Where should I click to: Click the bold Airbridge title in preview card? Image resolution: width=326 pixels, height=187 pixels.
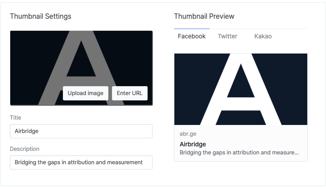point(193,144)
